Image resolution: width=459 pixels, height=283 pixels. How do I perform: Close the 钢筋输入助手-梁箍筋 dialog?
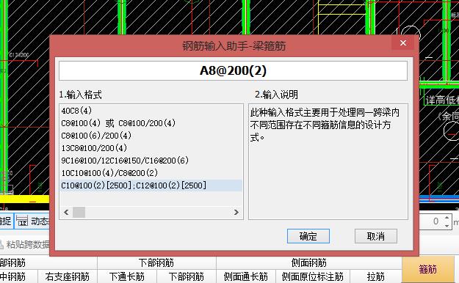[x=403, y=43]
